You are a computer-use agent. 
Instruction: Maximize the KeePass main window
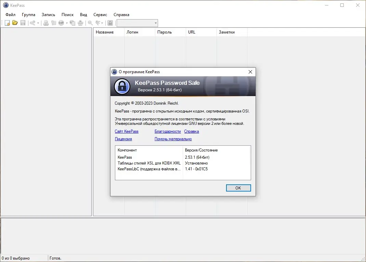pos(342,5)
